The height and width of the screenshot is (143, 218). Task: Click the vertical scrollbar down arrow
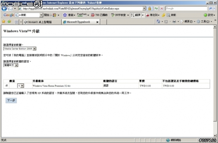(x=215, y=136)
